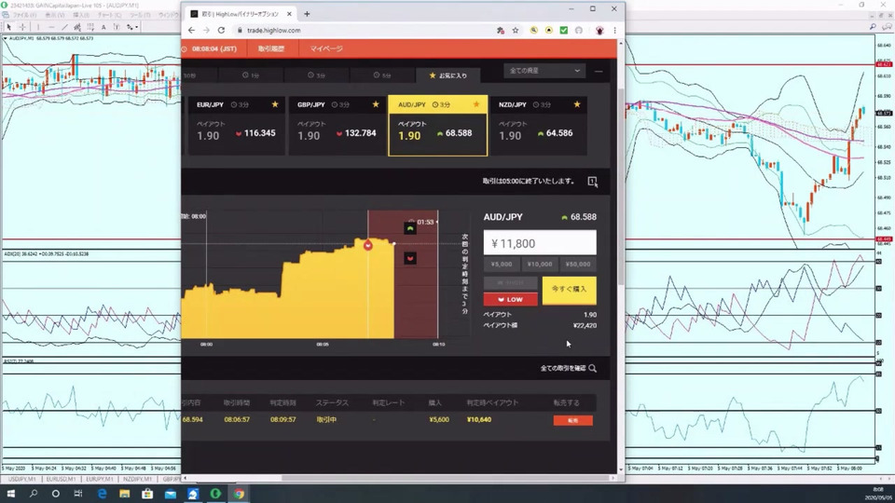Click the page's vertical scrollbar
Image resolution: width=895 pixels, height=503 pixels.
(x=621, y=186)
